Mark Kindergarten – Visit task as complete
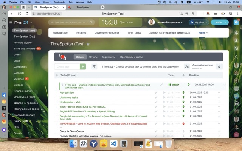The width and height of the screenshot is (242, 151). point(219,102)
